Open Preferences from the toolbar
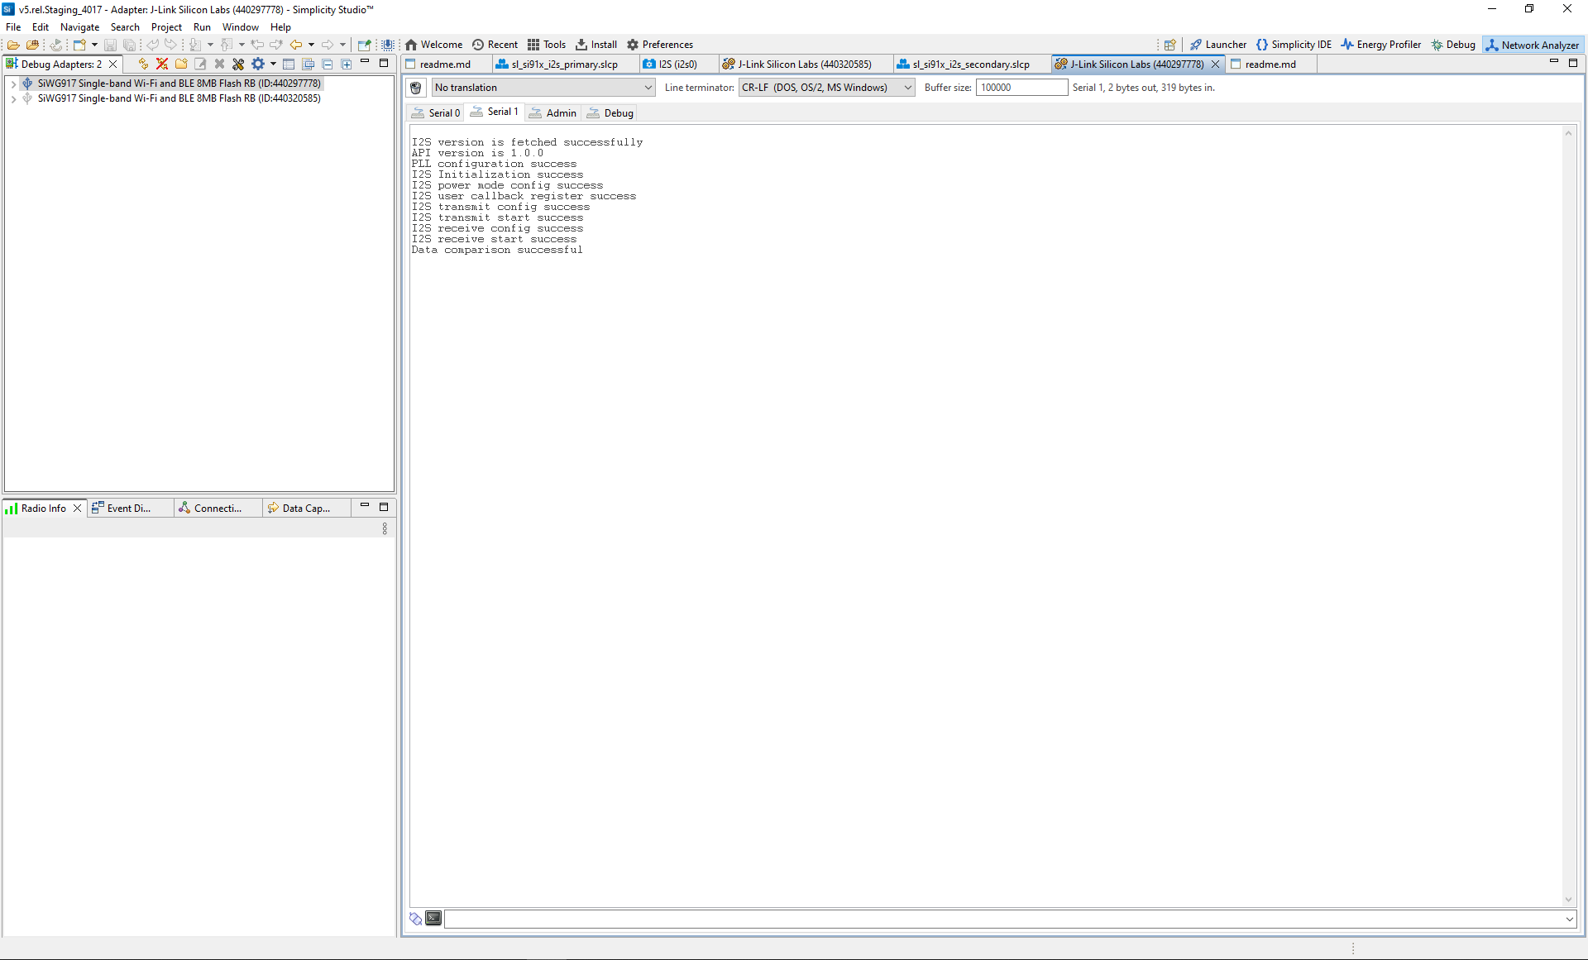 coord(660,45)
